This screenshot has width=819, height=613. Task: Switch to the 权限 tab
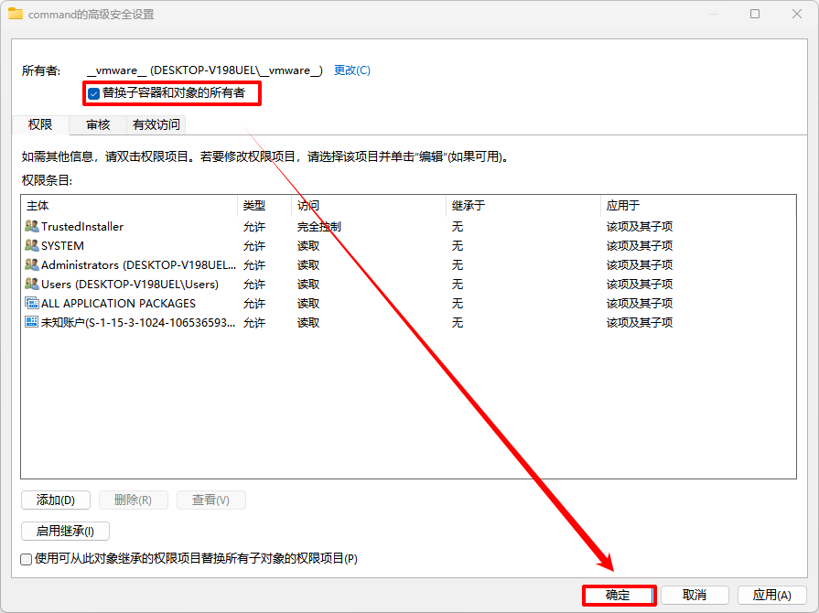40,124
